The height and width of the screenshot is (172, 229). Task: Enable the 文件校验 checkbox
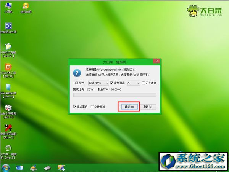[92, 107]
